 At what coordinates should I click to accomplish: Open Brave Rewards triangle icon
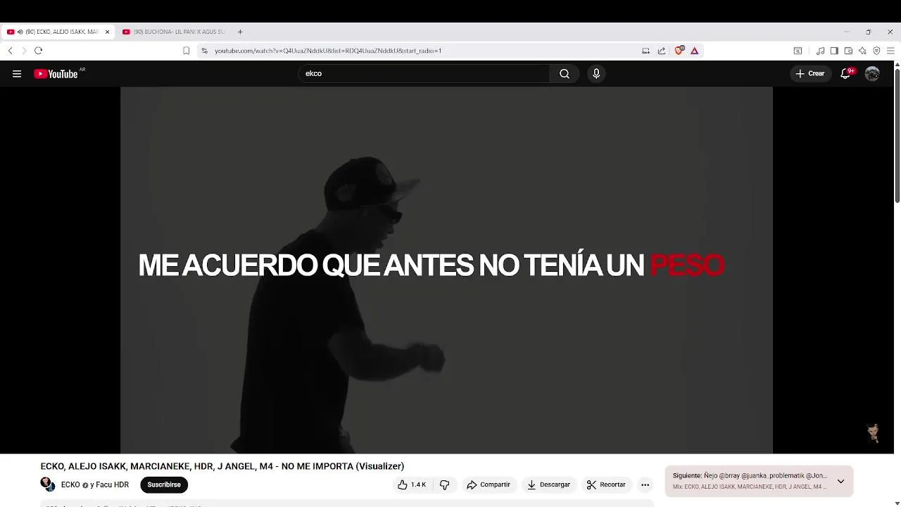pyautogui.click(x=694, y=51)
